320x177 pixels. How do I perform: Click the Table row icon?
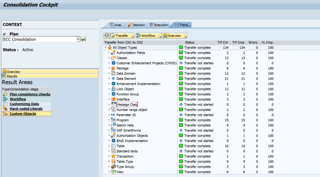point(113,146)
